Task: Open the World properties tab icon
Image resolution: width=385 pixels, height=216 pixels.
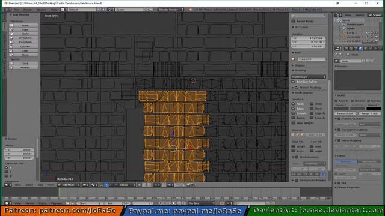Action: (360, 49)
